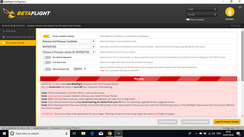This screenshot has width=244, height=137.
Task: Open the Windows Start menu
Action: (4, 133)
